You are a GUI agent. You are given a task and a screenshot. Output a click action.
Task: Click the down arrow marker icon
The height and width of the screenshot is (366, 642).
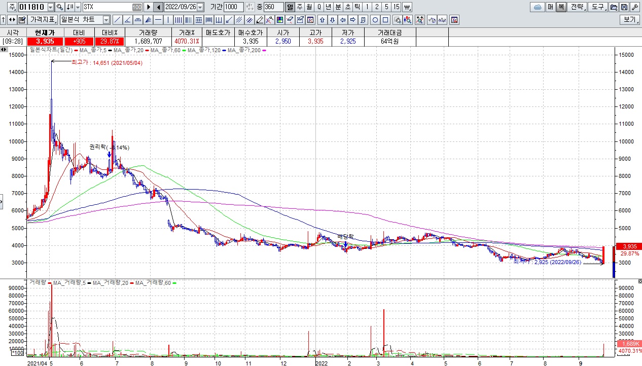(x=332, y=20)
